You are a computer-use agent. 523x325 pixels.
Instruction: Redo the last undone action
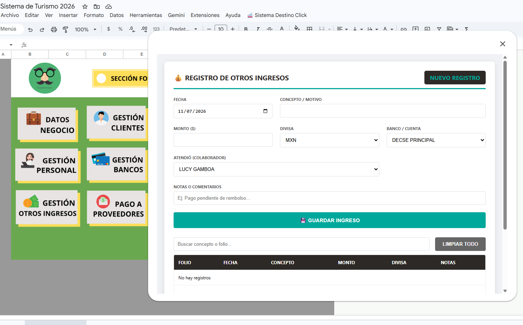pos(42,29)
